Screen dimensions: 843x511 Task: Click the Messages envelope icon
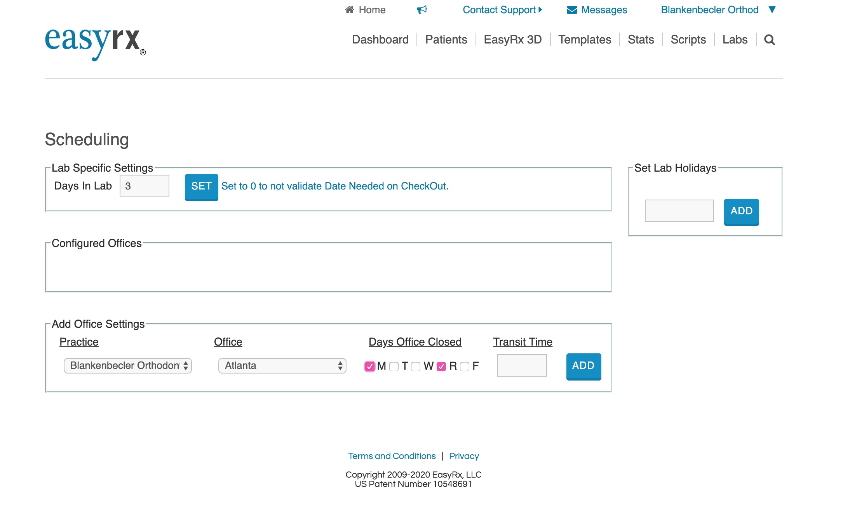pyautogui.click(x=572, y=10)
